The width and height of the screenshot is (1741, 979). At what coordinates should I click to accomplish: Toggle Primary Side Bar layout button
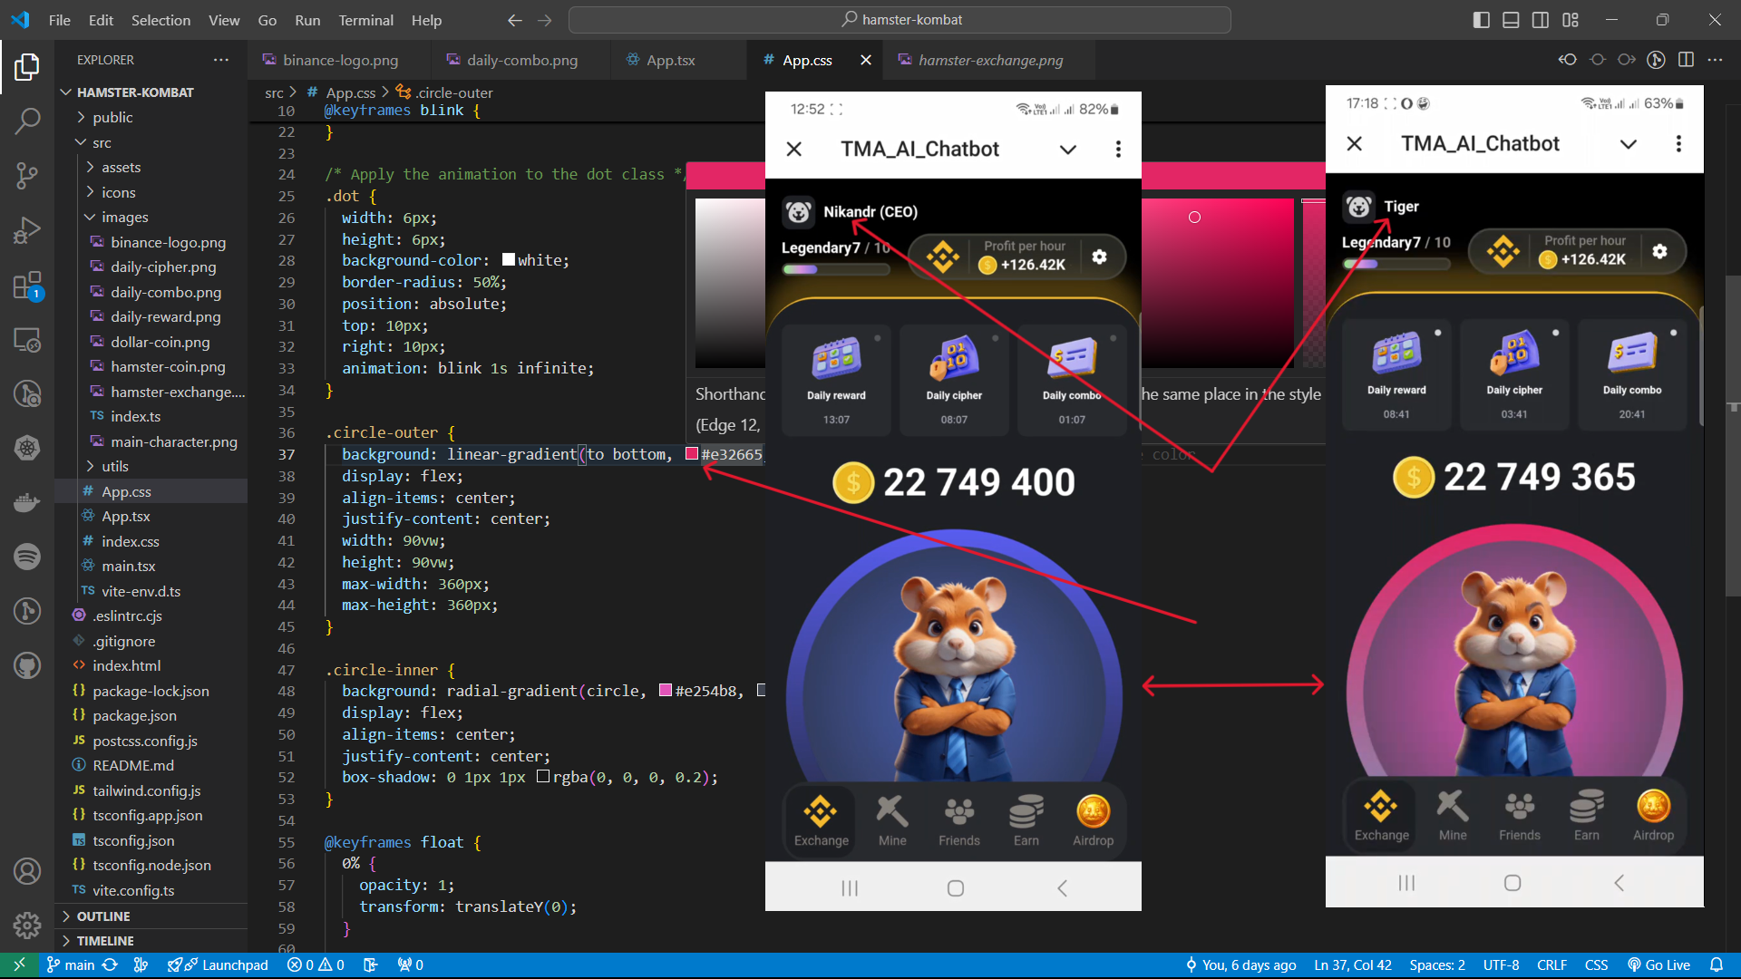1482,20
